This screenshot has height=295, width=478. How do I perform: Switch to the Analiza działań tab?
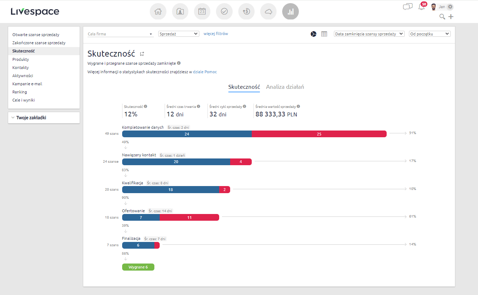(x=285, y=87)
